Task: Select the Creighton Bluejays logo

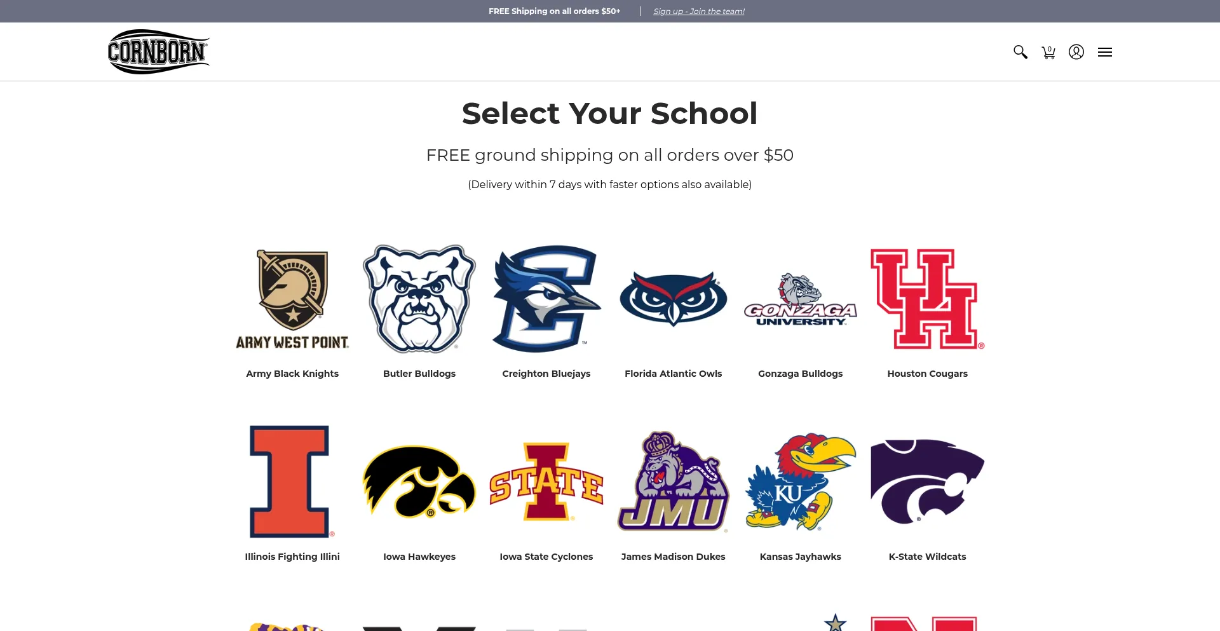Action: (546, 299)
